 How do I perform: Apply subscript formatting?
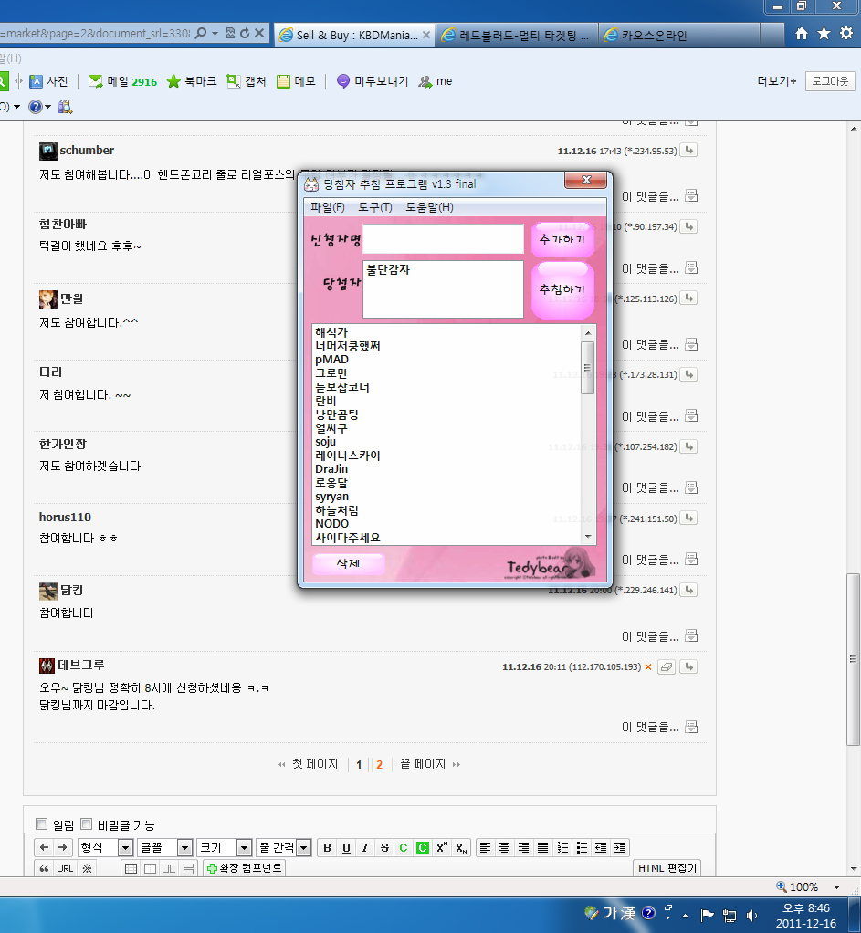[x=461, y=847]
